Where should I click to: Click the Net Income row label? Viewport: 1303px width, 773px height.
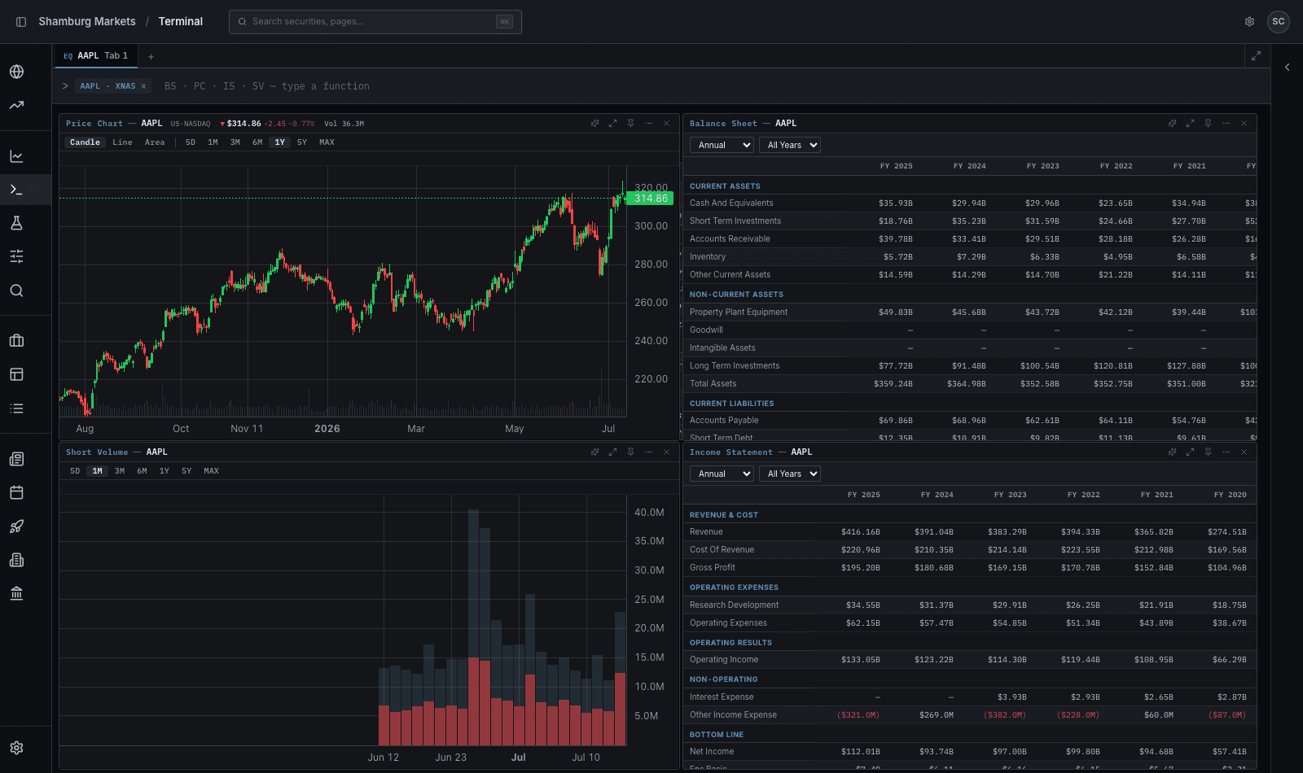712,752
